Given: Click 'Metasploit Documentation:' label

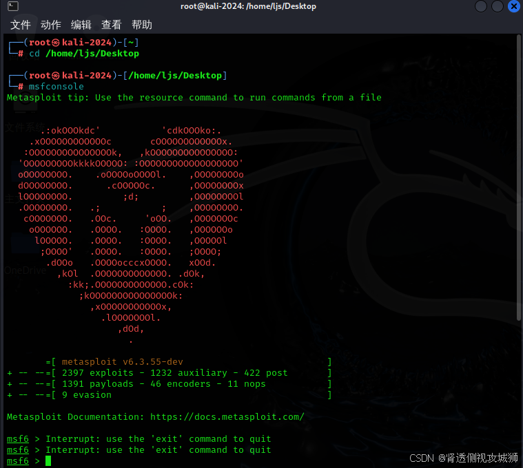Looking at the screenshot, I should (76, 416).
